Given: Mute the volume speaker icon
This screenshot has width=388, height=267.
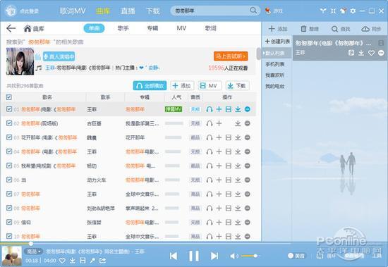Looking at the screenshot, I should (233, 256).
